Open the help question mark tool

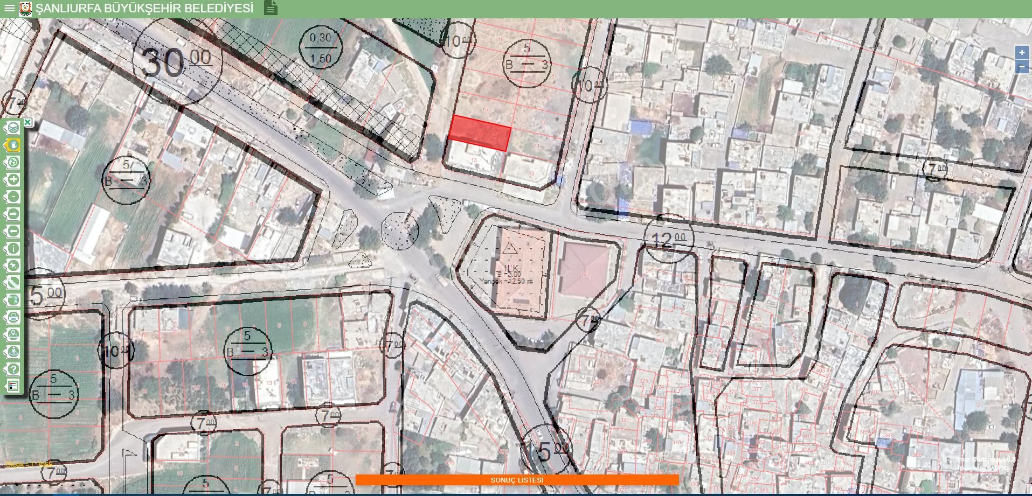13,369
